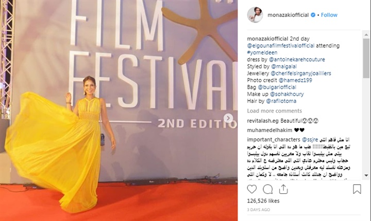Click the verified blue badge

[x=313, y=15]
